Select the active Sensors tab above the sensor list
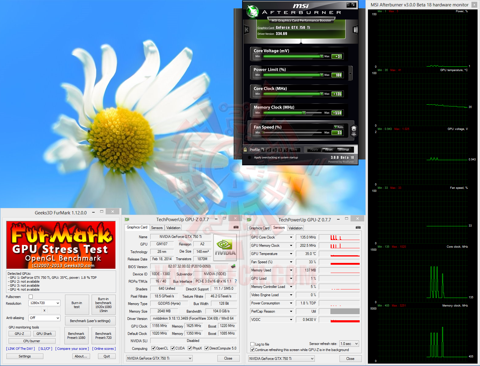The image size is (480, 366). click(279, 228)
